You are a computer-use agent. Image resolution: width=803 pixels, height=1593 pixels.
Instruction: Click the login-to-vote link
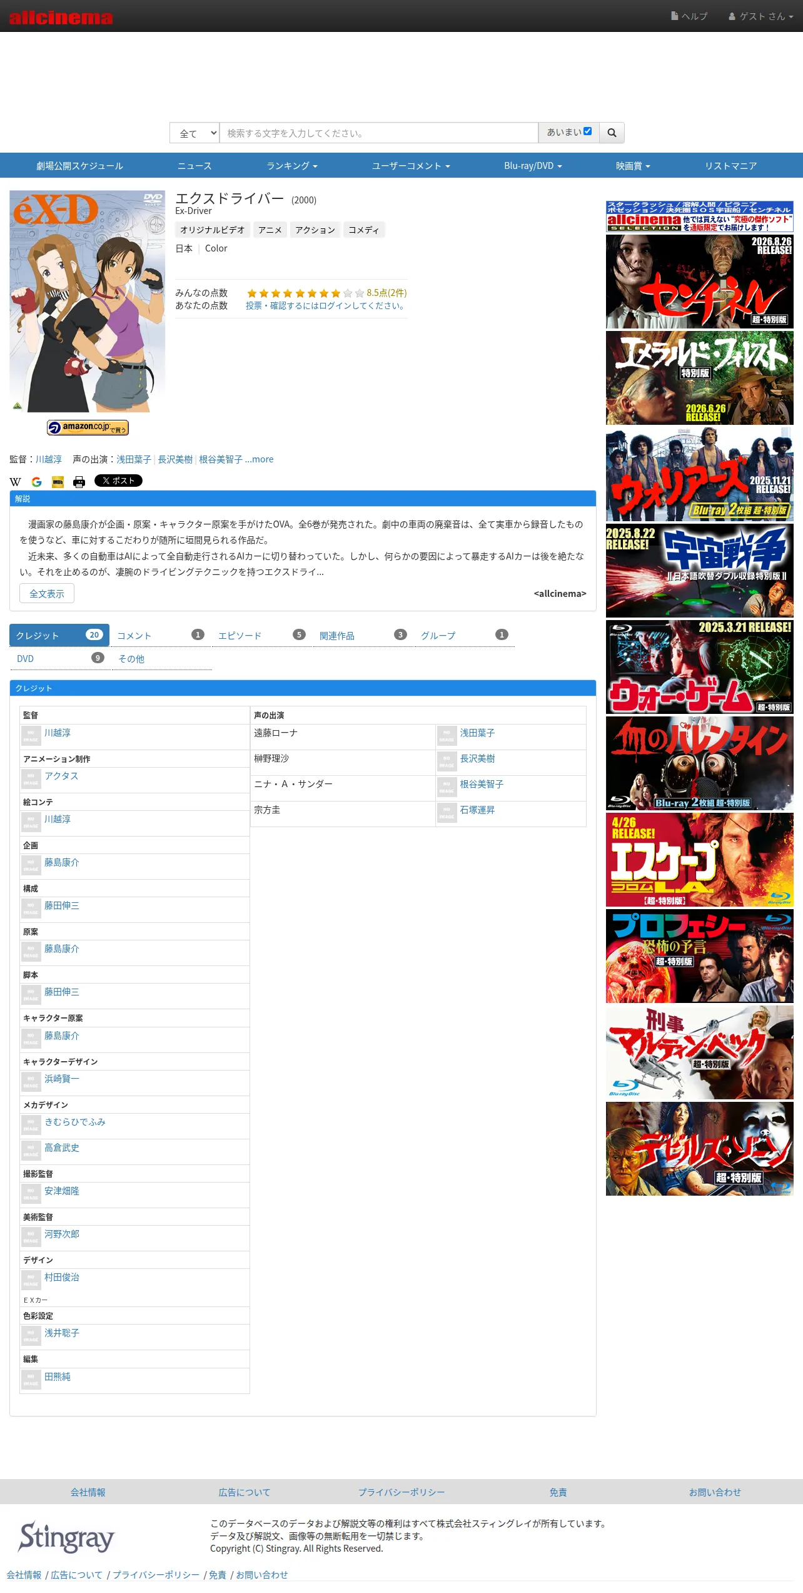(x=326, y=305)
